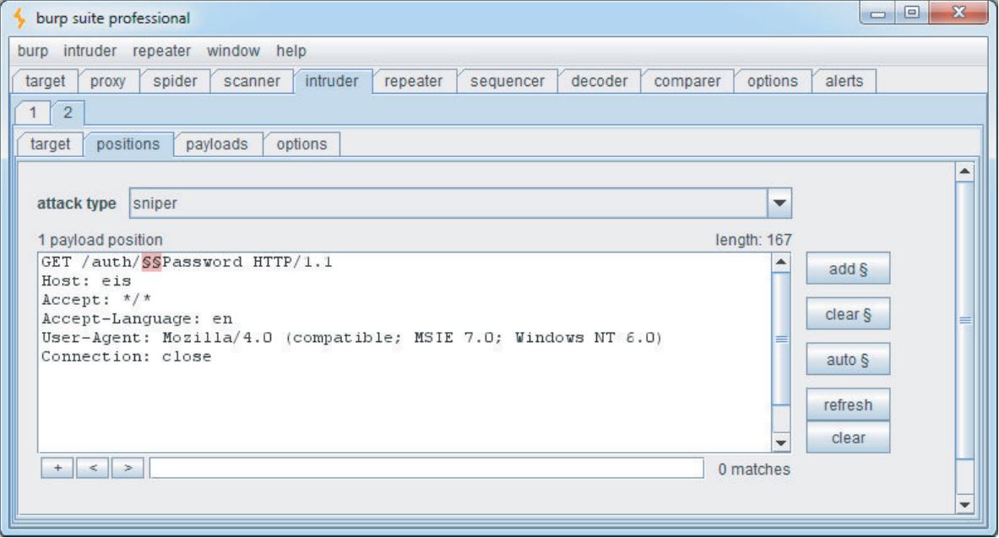Click the outer panel scroll down arrow

pos(964,505)
